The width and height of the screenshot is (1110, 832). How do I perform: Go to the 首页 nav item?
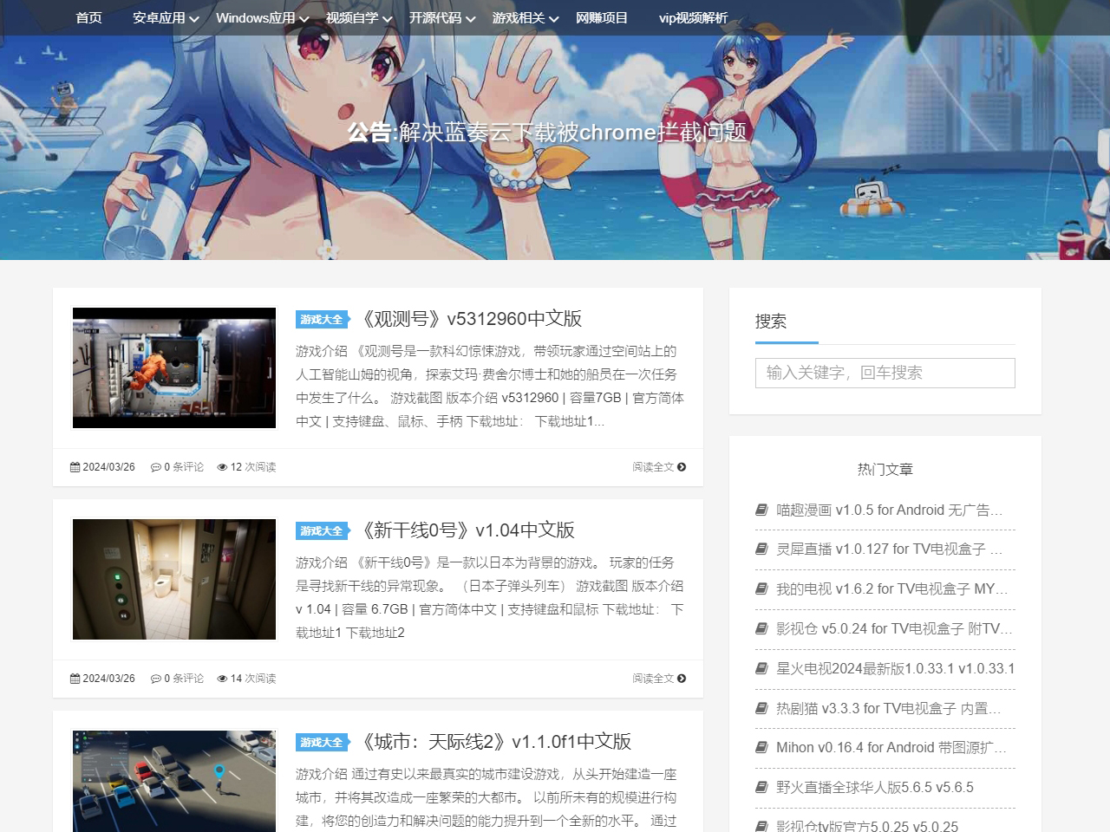coord(88,18)
